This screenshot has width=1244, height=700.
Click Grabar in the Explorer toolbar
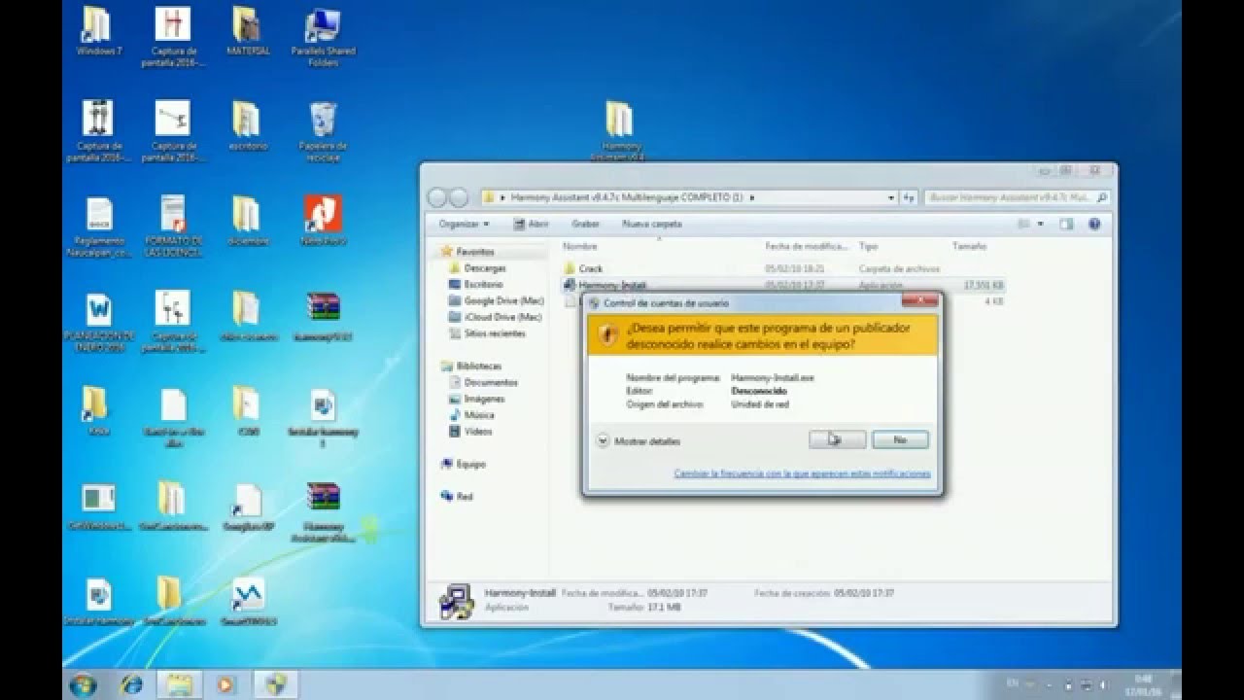pyautogui.click(x=585, y=224)
